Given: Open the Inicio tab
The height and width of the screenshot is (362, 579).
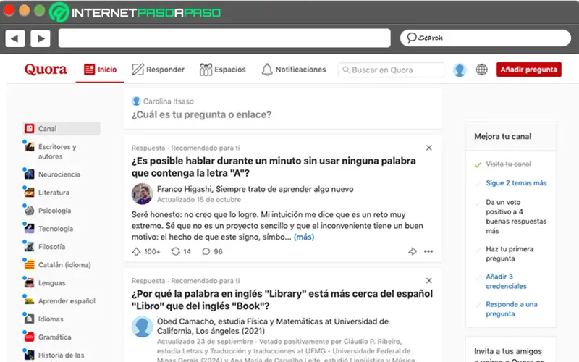Looking at the screenshot, I should pyautogui.click(x=100, y=70).
